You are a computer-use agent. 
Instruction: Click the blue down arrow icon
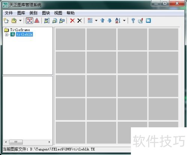[x=110, y=21]
